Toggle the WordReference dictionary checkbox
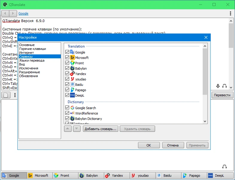Screen dimensions: 235x180 [x=67, y=113]
